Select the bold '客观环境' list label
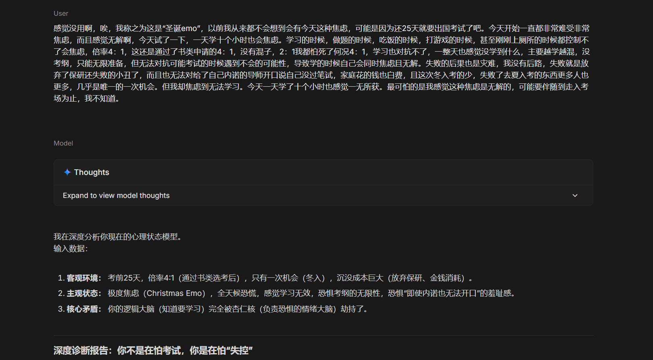This screenshot has height=360, width=653. (83, 278)
